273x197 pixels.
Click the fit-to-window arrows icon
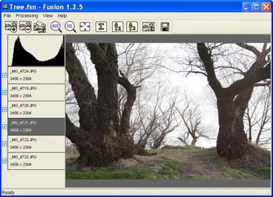(85, 27)
